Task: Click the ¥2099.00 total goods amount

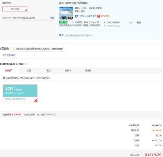Action: pos(156,125)
